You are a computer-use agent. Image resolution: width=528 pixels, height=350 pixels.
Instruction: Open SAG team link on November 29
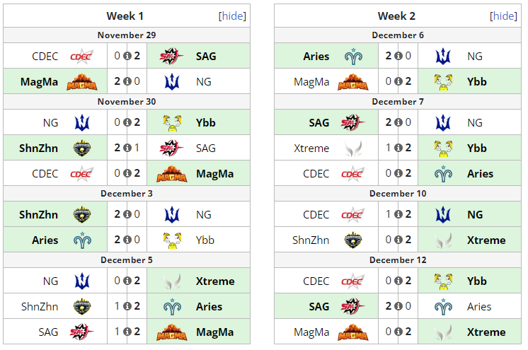coord(206,56)
